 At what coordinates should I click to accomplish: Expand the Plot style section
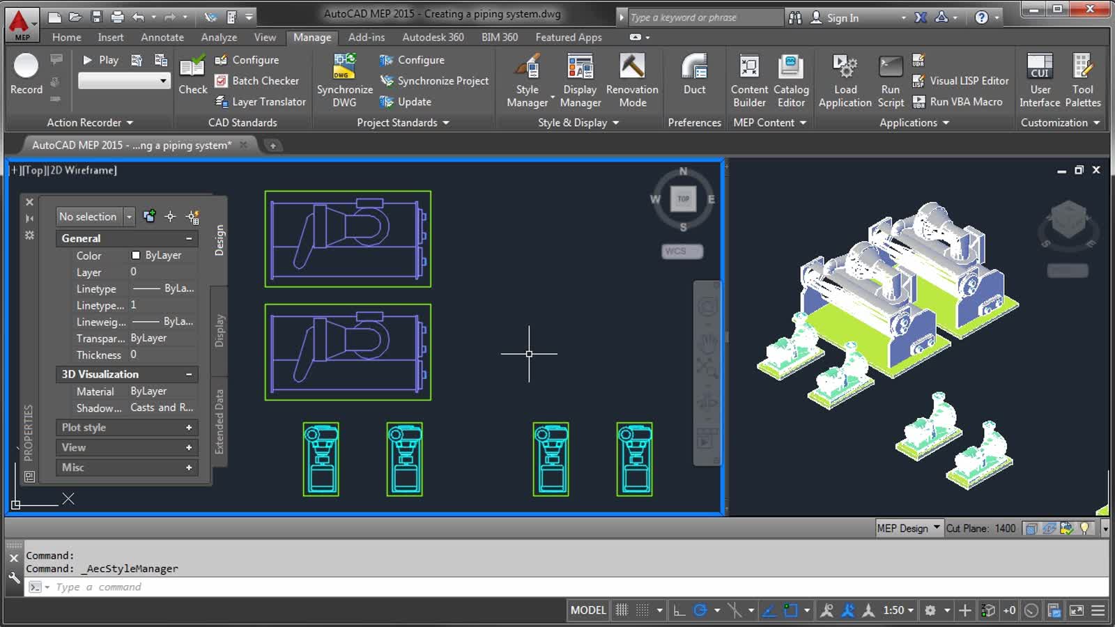point(189,428)
